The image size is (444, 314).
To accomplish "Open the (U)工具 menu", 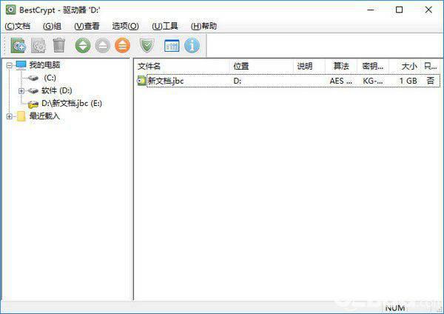I will (x=165, y=26).
